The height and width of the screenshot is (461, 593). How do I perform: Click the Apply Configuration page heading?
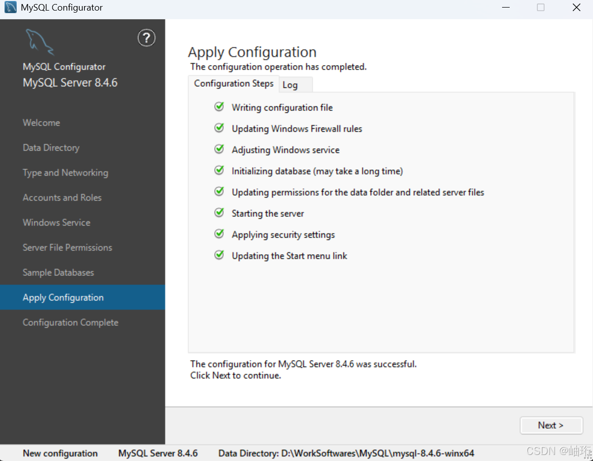click(x=252, y=52)
